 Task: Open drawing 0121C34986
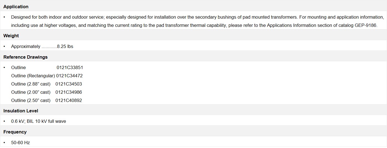69,92
